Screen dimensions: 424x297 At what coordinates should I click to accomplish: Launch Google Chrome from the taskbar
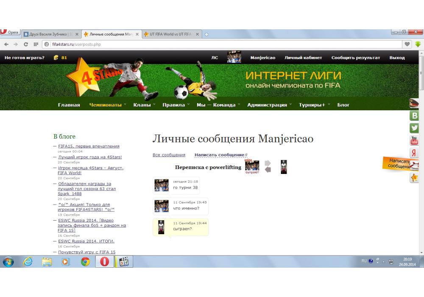pos(85,262)
